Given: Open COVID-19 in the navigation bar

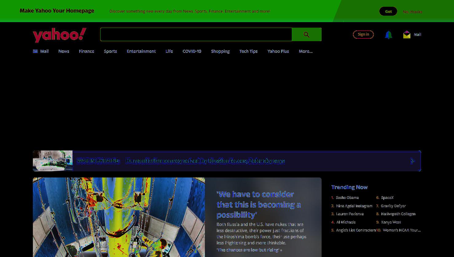Looking at the screenshot, I should (192, 51).
